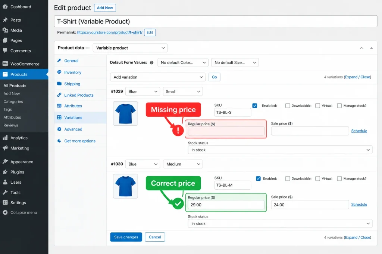The height and width of the screenshot is (254, 382).
Task: Open the Variable product type dropdown
Action: point(130,48)
